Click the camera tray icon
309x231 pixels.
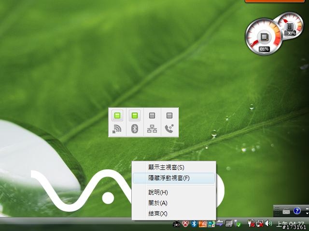pos(177,224)
